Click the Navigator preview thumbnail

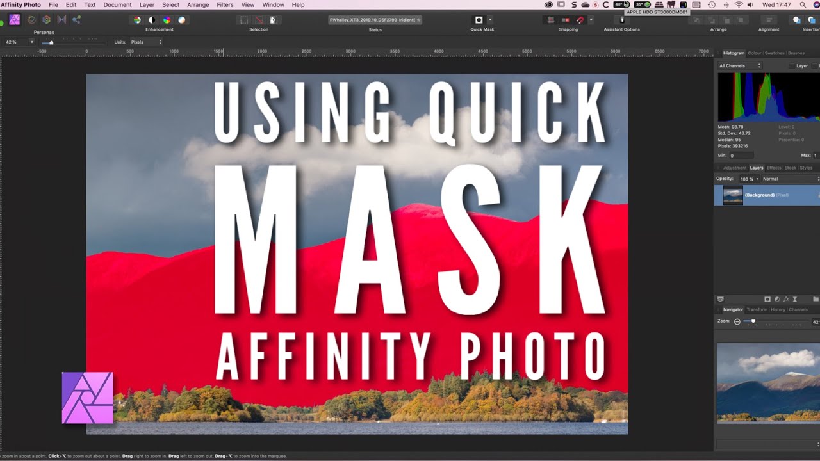point(768,383)
